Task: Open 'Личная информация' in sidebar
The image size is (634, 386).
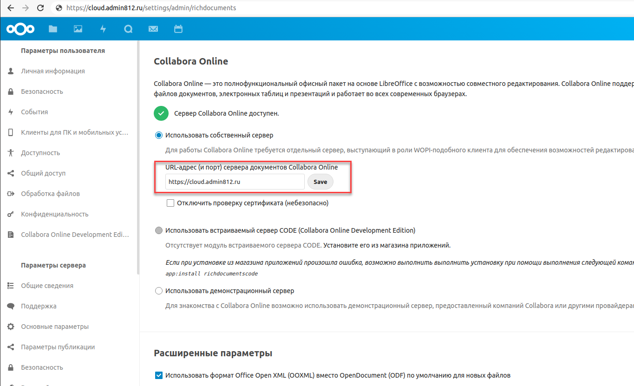Action: pyautogui.click(x=52, y=71)
